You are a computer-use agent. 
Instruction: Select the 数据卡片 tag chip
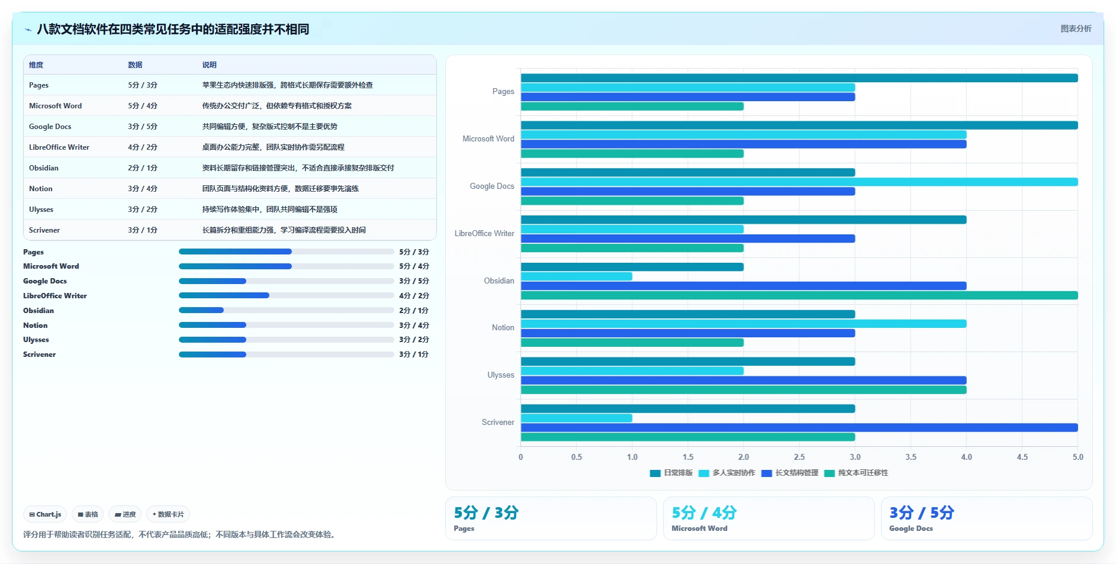point(168,514)
